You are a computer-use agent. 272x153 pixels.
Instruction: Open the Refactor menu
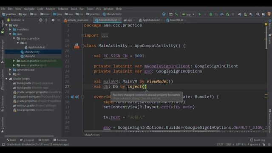[63, 9]
